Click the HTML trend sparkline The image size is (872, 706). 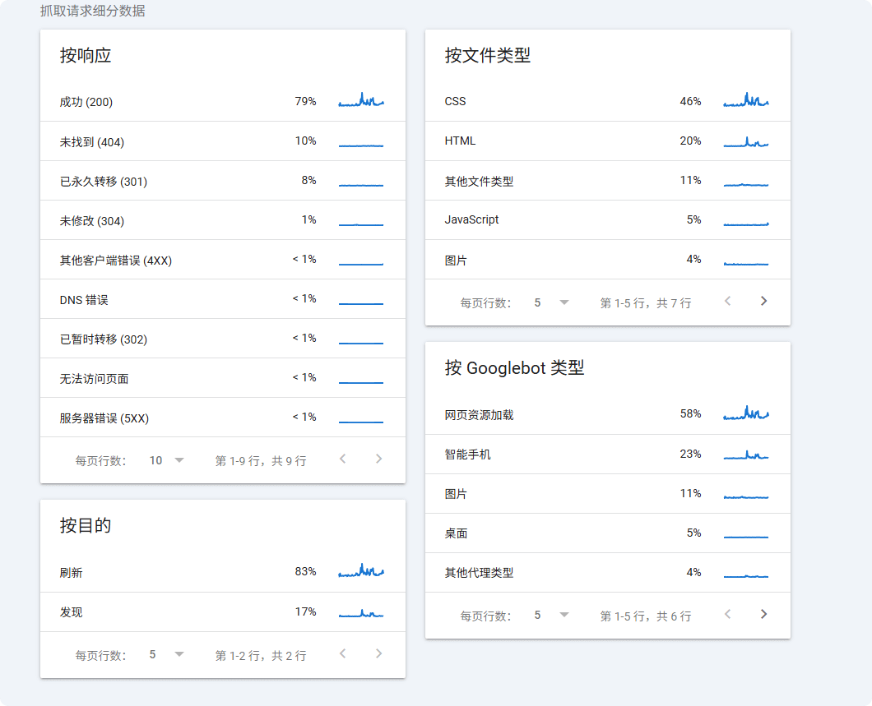click(x=746, y=141)
